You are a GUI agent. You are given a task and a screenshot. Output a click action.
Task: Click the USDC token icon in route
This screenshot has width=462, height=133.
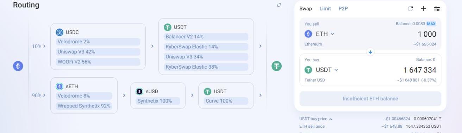60,32
